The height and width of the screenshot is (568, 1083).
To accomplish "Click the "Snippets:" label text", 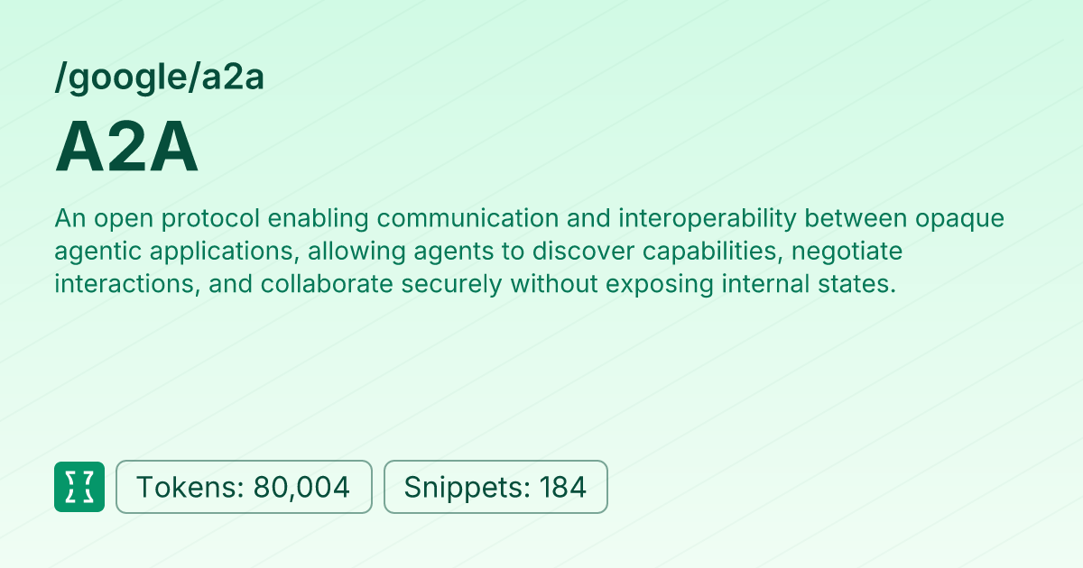I will 467,487.
